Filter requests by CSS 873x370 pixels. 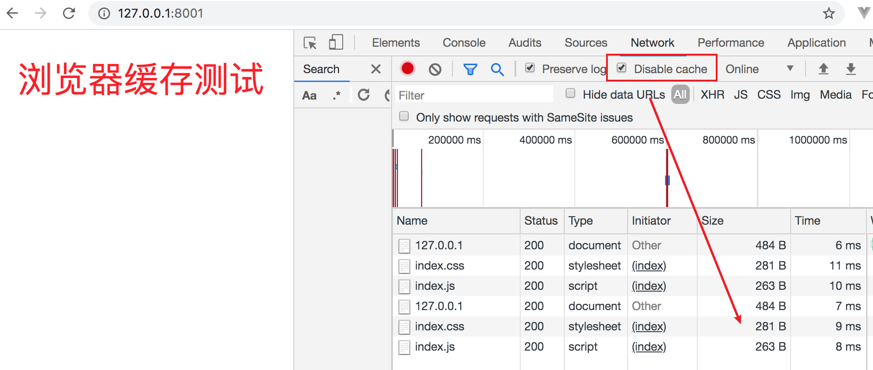(x=769, y=95)
